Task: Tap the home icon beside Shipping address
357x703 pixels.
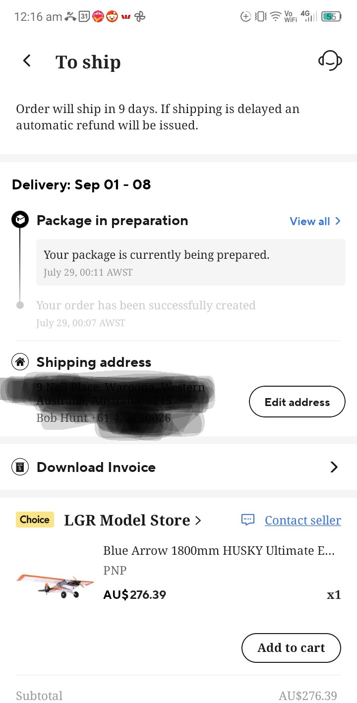Action: (20, 362)
